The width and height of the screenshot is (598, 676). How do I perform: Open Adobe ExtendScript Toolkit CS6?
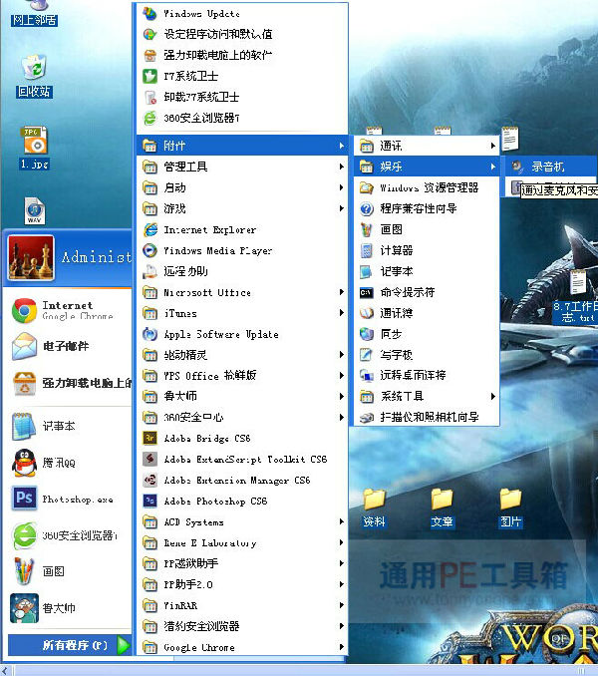(242, 460)
